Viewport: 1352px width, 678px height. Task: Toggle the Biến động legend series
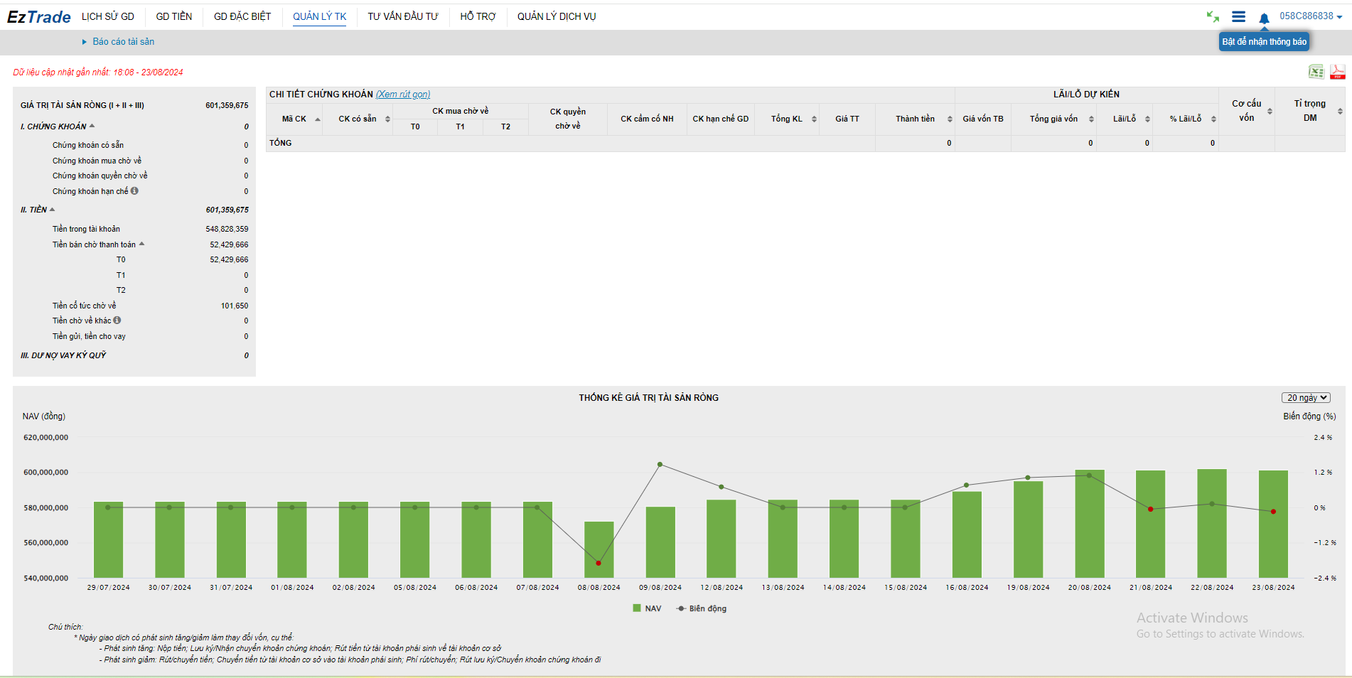702,608
